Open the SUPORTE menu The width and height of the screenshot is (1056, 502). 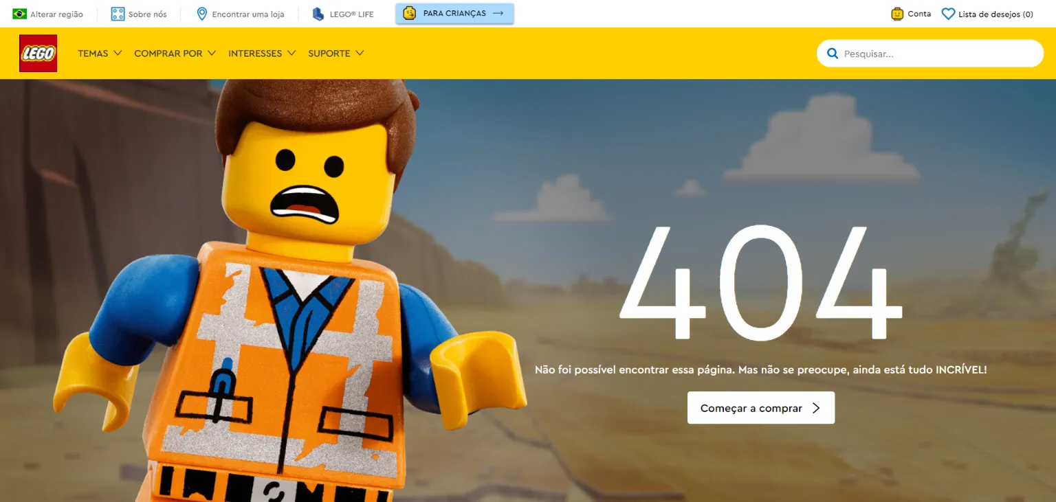[x=329, y=54]
